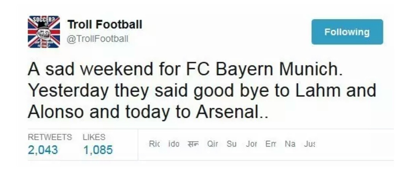Open the 'ido' liker avatar
411x191 pixels.
coord(174,144)
